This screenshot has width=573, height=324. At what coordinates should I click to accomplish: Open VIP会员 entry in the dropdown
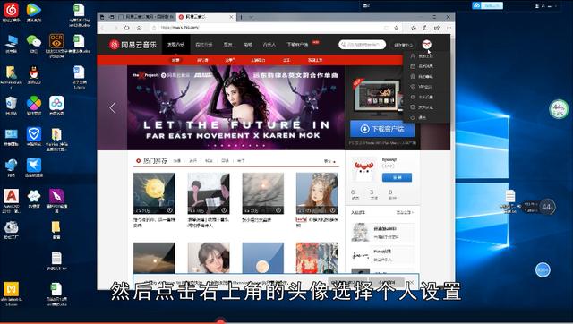click(425, 87)
